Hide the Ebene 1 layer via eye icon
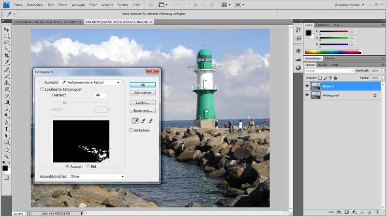387x217 pixels. pyautogui.click(x=307, y=86)
